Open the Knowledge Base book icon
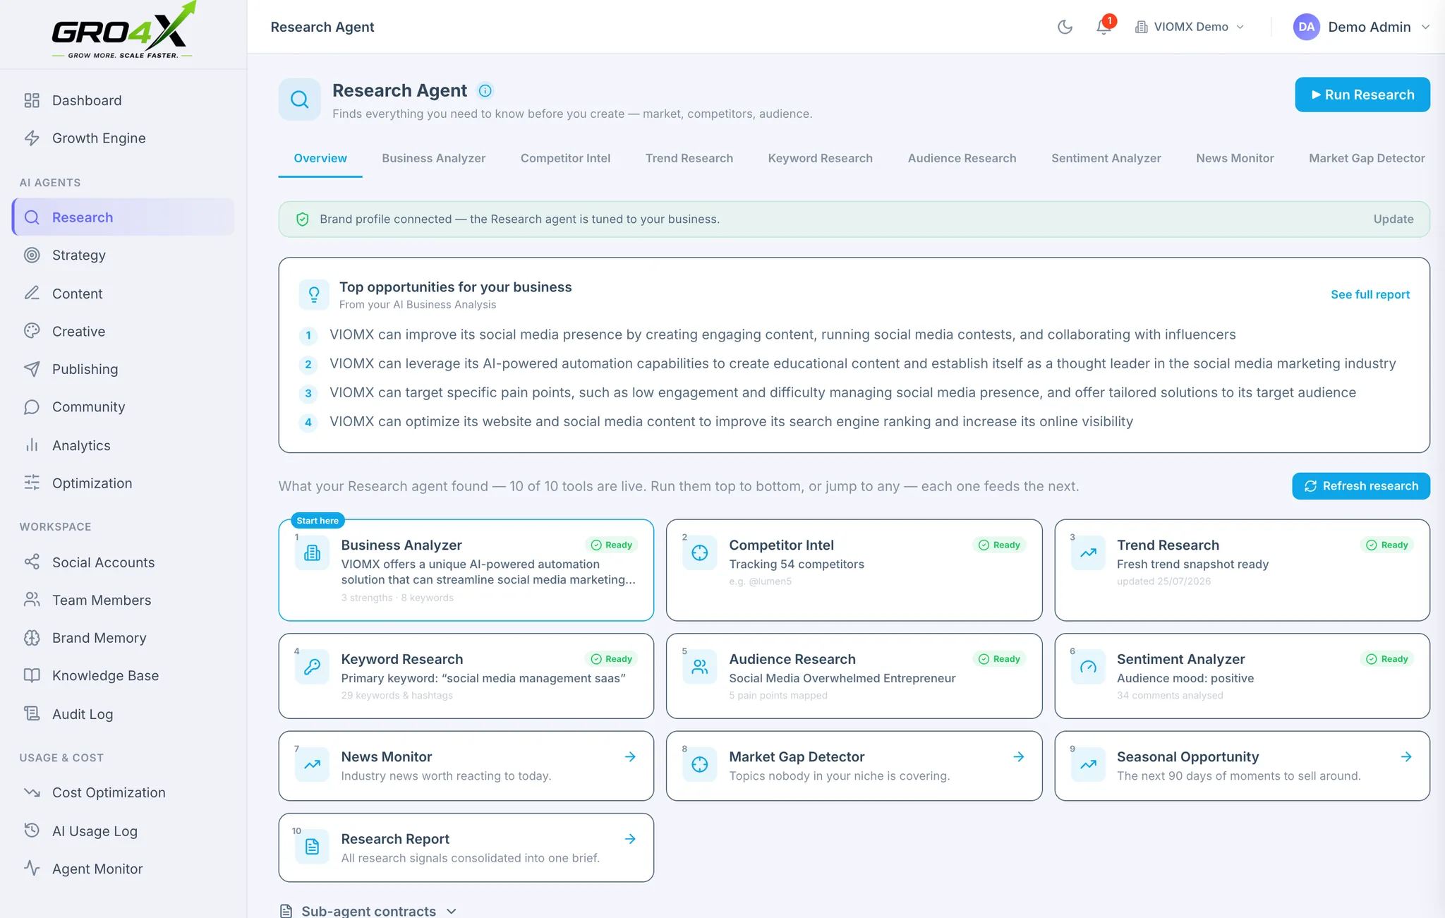The width and height of the screenshot is (1445, 918). [x=32, y=675]
